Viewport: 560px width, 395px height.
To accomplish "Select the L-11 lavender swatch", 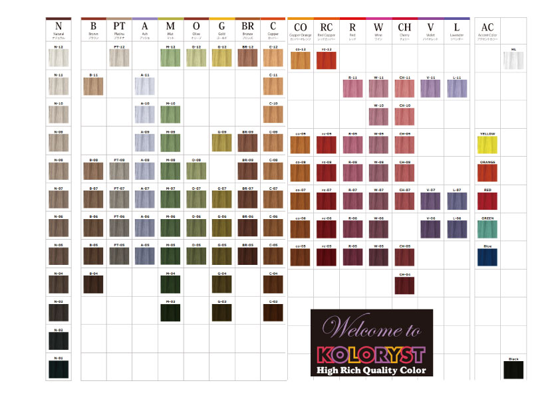I will [456, 88].
